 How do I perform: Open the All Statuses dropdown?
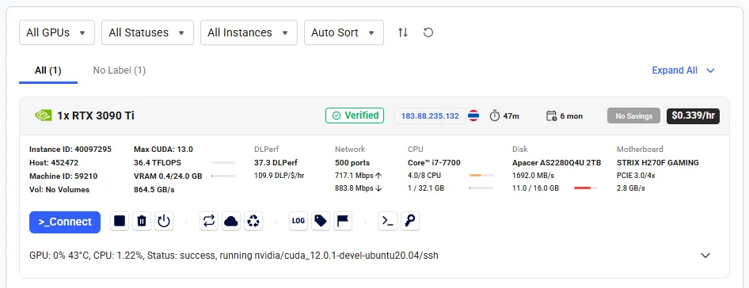(147, 32)
